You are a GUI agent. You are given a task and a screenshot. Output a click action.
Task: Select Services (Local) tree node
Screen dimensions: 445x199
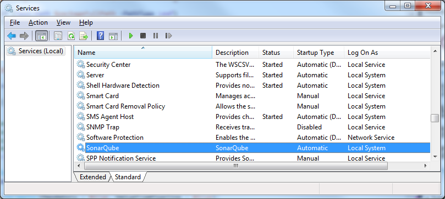tap(41, 51)
